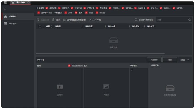This screenshot has height=109, width=195.
Task: Sort by the 序号 column arrows
Action: pyautogui.click(x=51, y=26)
